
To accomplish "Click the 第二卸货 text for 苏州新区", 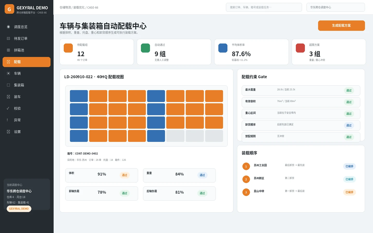I will point(290,178).
